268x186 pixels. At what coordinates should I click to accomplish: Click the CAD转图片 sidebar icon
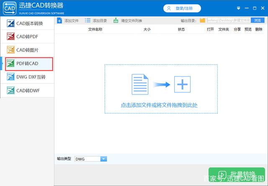[x=10, y=50]
